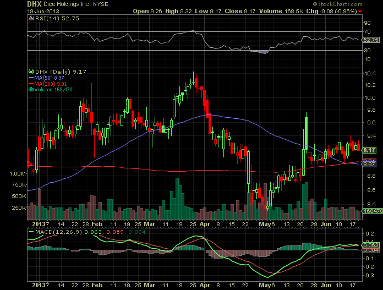Click Apr on the price panel date axis
The width and height of the screenshot is (383, 290).
coord(205,224)
